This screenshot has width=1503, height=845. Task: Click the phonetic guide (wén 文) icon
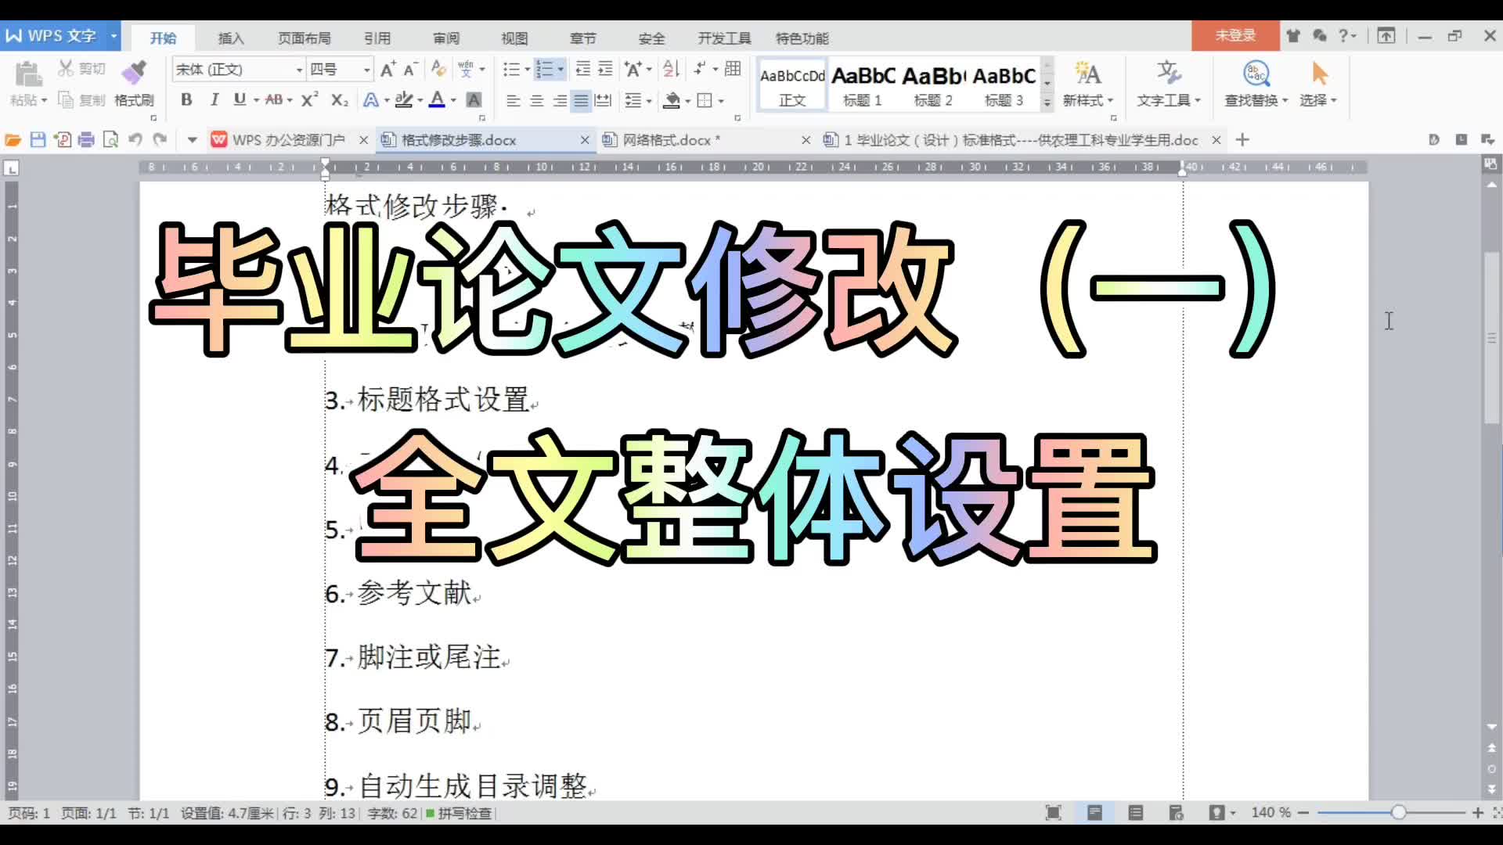[x=466, y=70]
